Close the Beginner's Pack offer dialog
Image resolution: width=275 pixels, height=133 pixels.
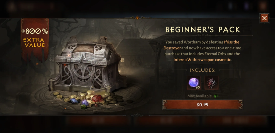pyautogui.click(x=264, y=18)
